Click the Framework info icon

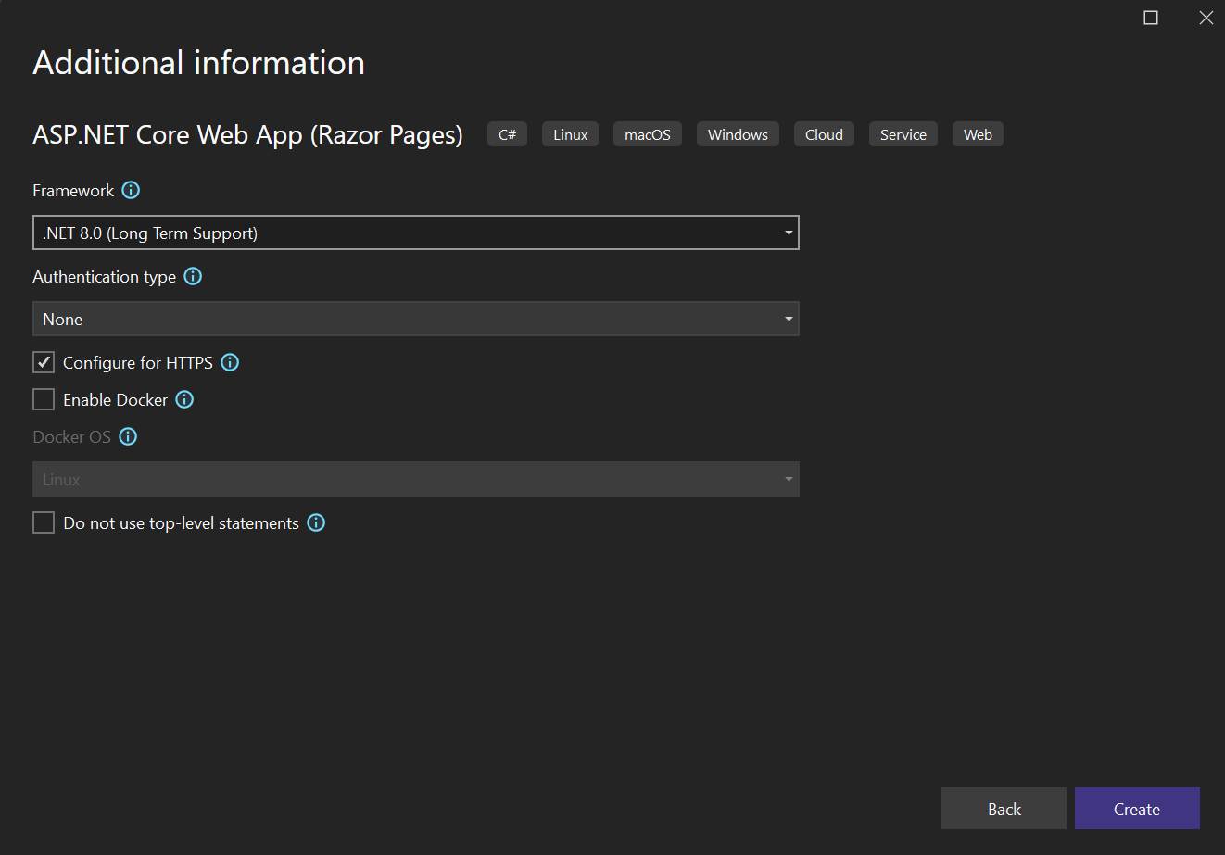pos(131,190)
